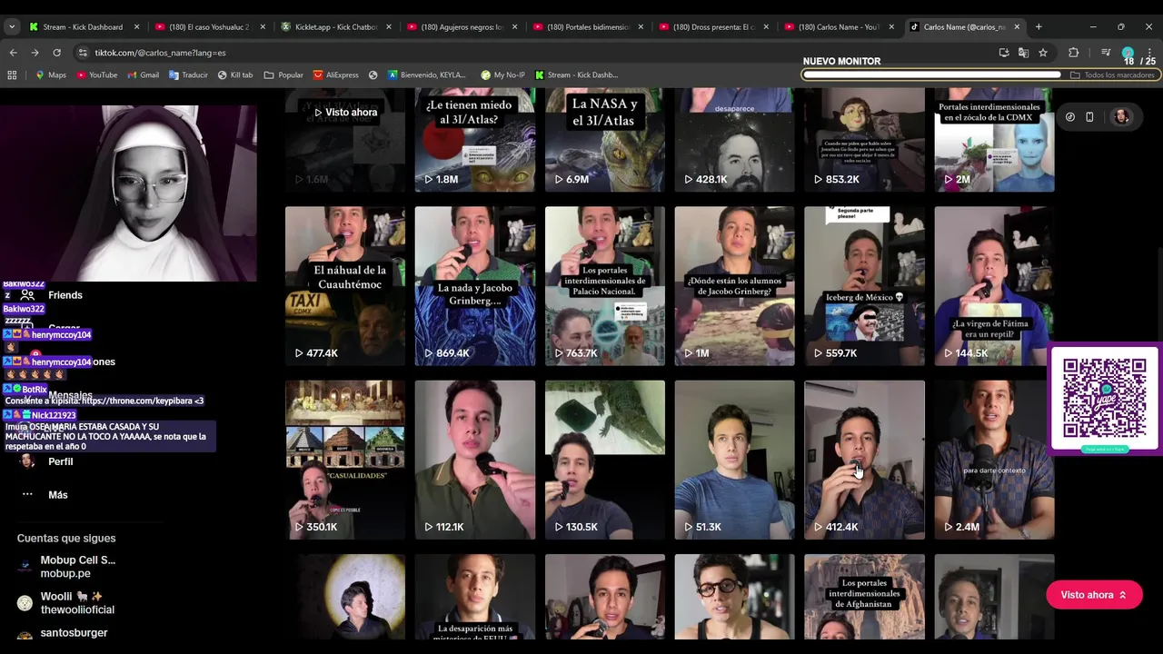The height and width of the screenshot is (654, 1163).
Task: Open video La desaparición más misteriosa
Action: click(475, 597)
